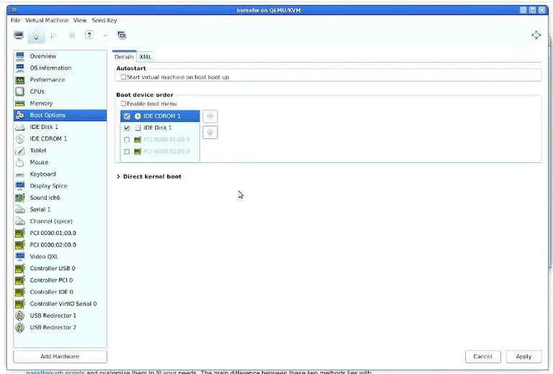Click the Add Hardware button

[x=60, y=357]
